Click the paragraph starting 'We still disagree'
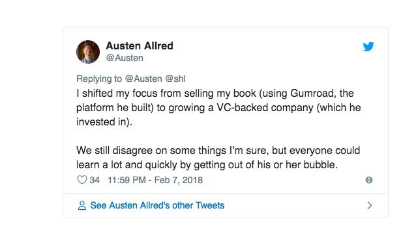The width and height of the screenshot is (416, 241). pyautogui.click(x=218, y=157)
